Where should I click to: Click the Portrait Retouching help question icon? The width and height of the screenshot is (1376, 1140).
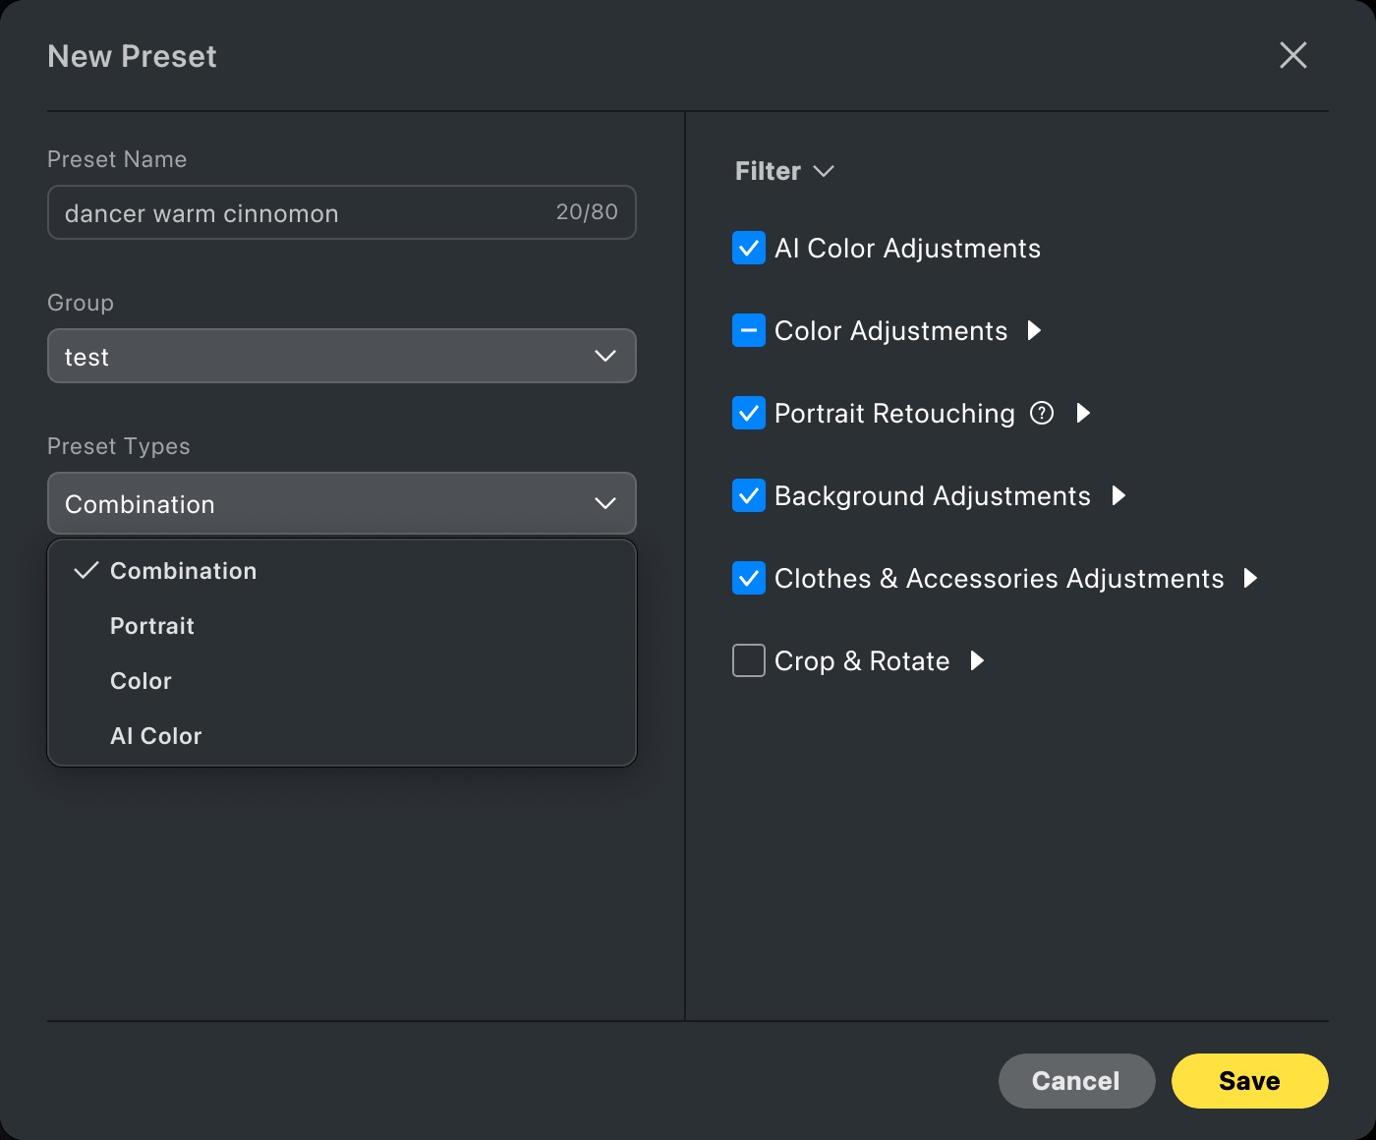point(1042,413)
